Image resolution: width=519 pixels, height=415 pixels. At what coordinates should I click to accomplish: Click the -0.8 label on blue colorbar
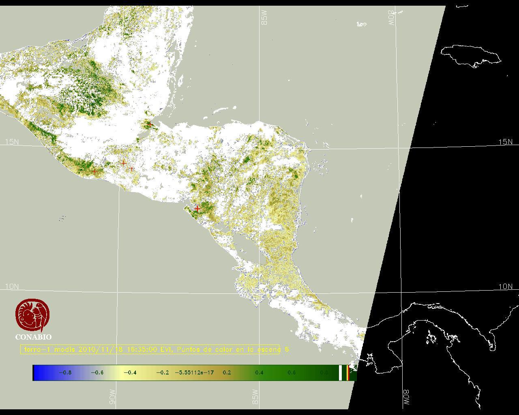point(65,372)
